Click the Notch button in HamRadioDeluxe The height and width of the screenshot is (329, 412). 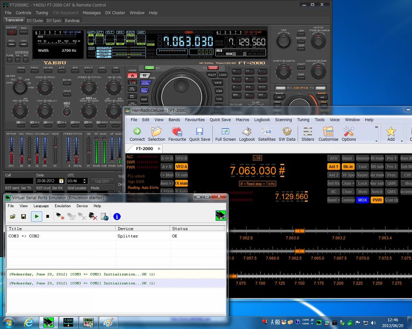point(377,192)
